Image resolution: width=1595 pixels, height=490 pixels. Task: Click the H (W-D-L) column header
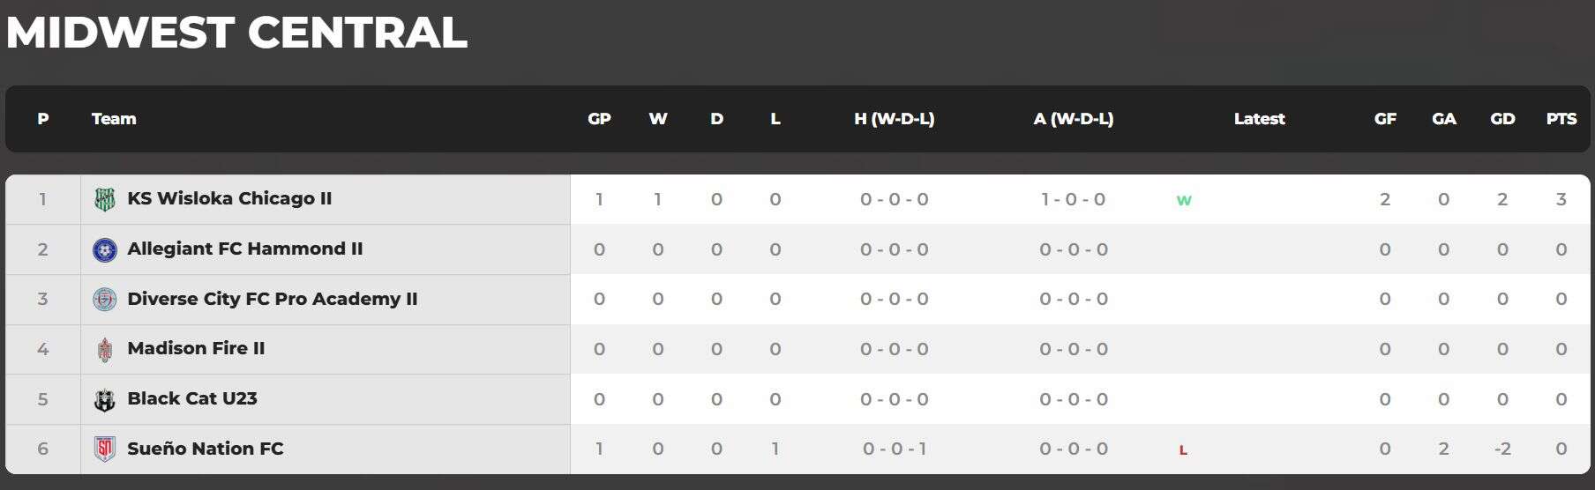894,119
